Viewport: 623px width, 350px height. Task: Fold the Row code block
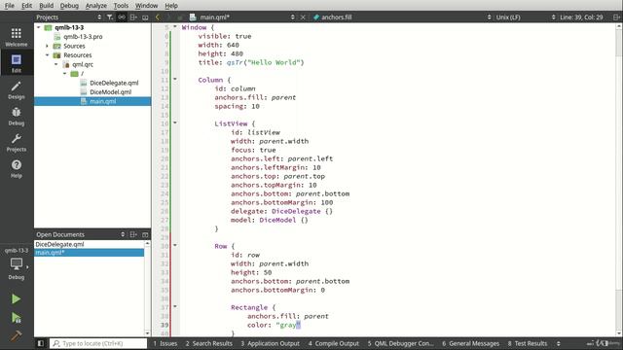175,245
